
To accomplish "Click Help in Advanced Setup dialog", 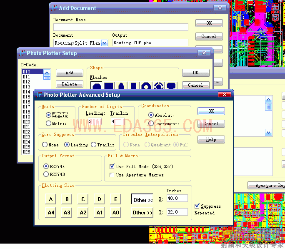I will 211,140.
